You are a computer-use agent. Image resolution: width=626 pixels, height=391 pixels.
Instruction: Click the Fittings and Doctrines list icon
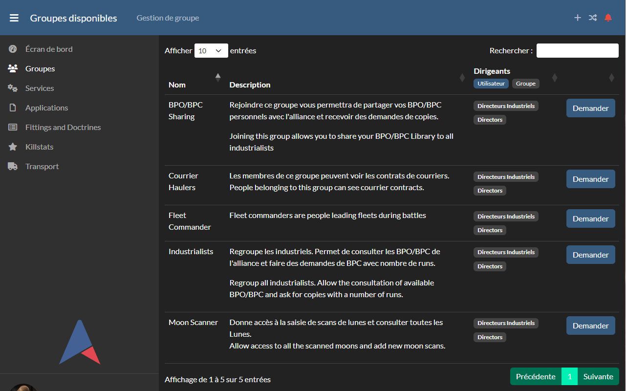[13, 127]
